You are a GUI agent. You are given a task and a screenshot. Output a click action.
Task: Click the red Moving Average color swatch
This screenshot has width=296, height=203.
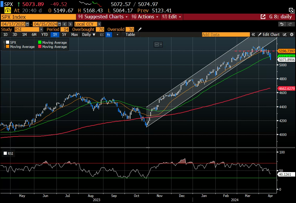[40, 47]
